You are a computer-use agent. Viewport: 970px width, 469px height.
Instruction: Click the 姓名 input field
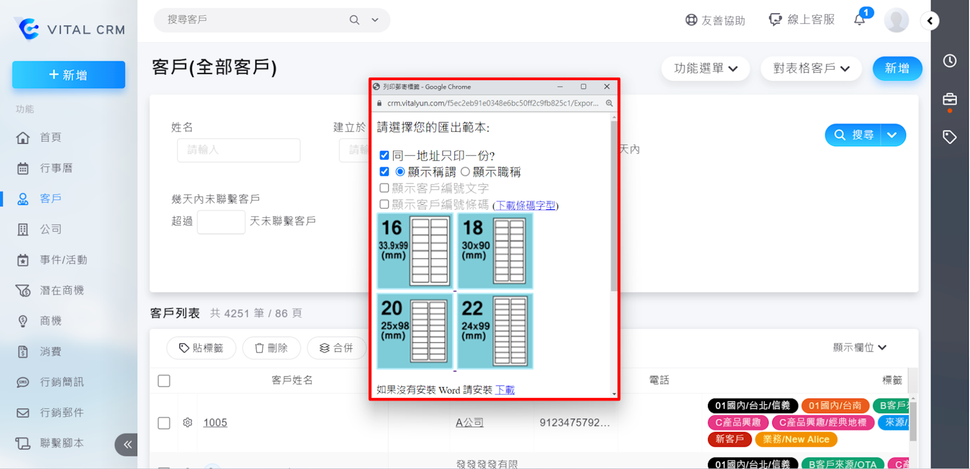pyautogui.click(x=238, y=150)
